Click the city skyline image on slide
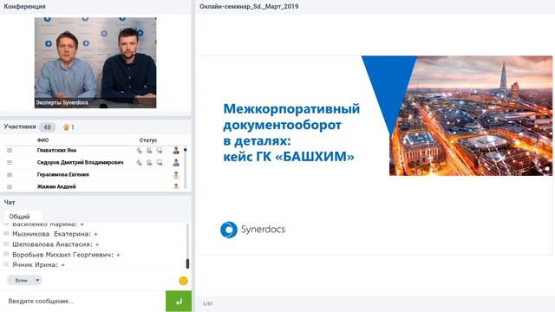 click(x=471, y=115)
